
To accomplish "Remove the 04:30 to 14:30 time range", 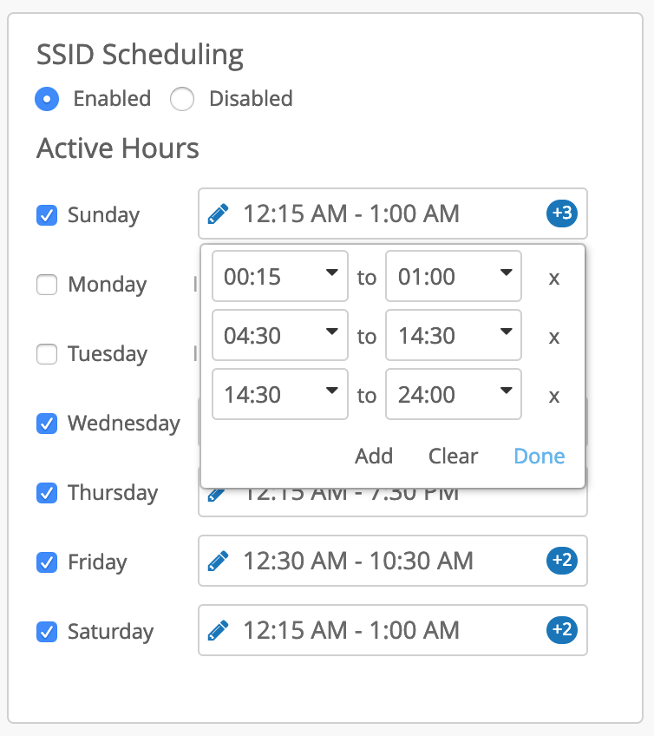I will tap(554, 337).
